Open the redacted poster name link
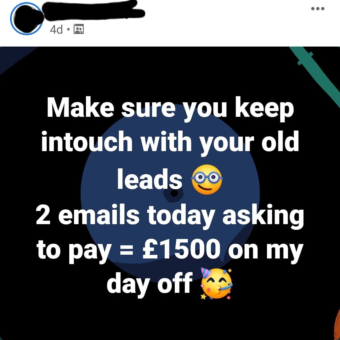This screenshot has height=340, width=340. click(x=93, y=10)
